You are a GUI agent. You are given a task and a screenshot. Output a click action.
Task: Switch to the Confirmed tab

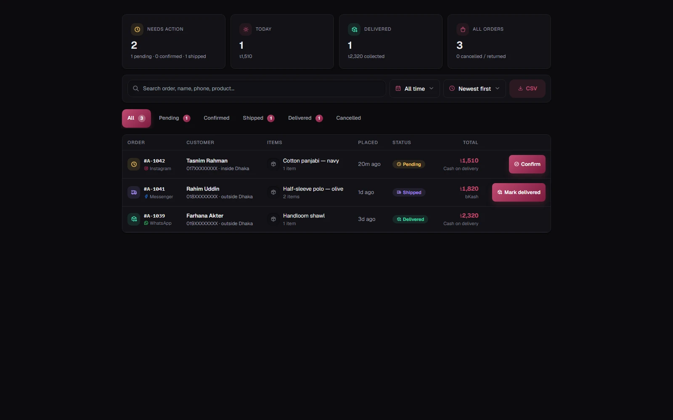[x=217, y=118]
